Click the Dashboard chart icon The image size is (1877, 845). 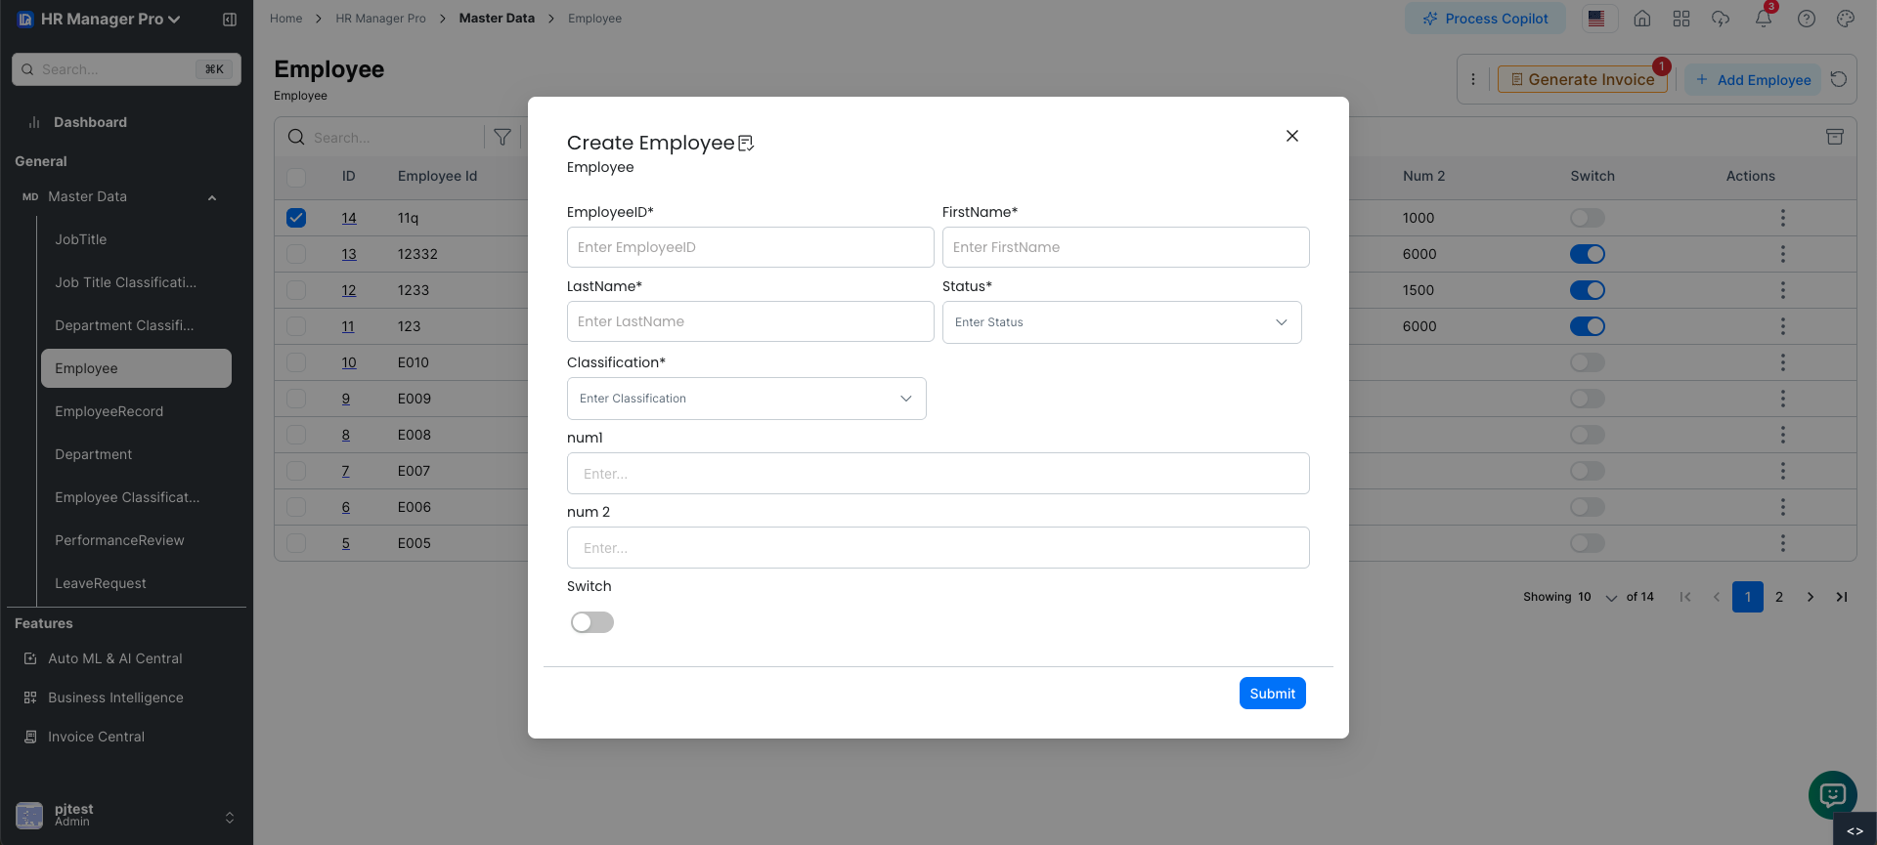pyautogui.click(x=34, y=122)
